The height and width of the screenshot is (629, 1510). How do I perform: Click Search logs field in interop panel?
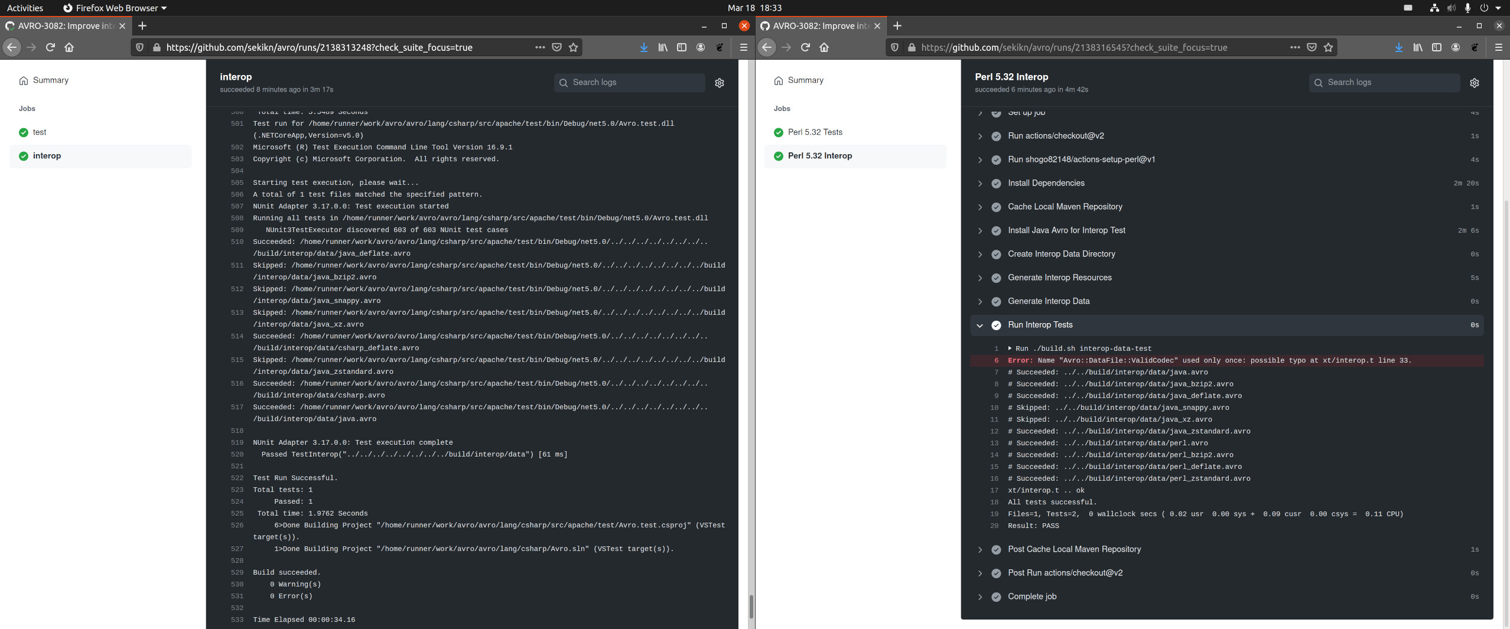(630, 83)
